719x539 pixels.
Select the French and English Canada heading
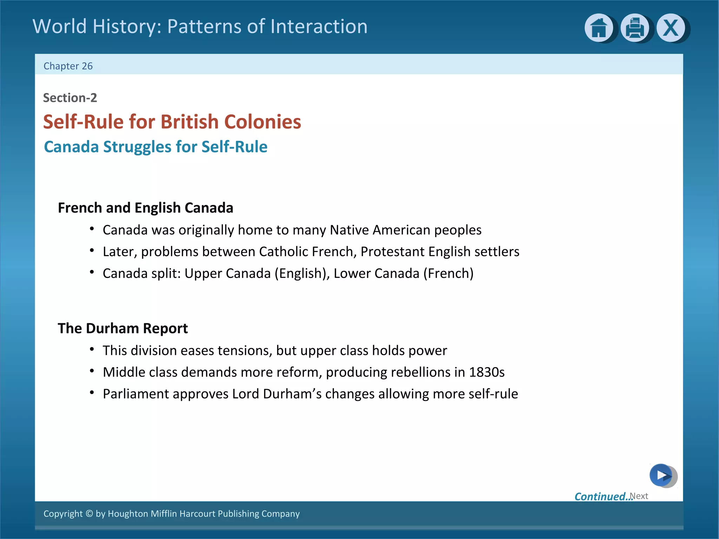coord(145,208)
